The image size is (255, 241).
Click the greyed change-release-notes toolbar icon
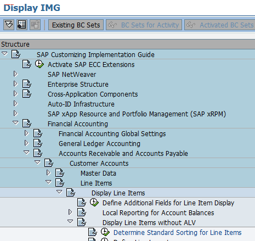35,25
